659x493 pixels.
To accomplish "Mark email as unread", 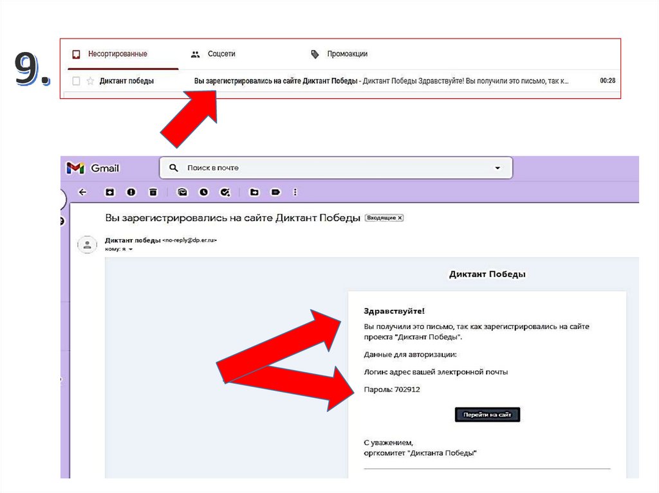I will 182,192.
